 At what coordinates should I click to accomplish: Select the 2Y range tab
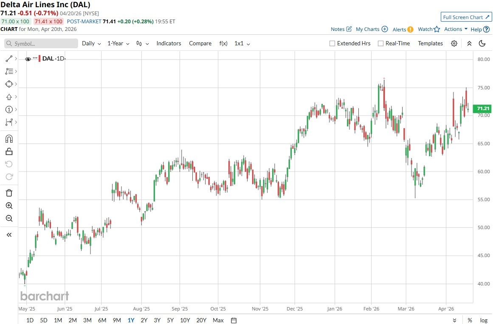[x=144, y=320]
